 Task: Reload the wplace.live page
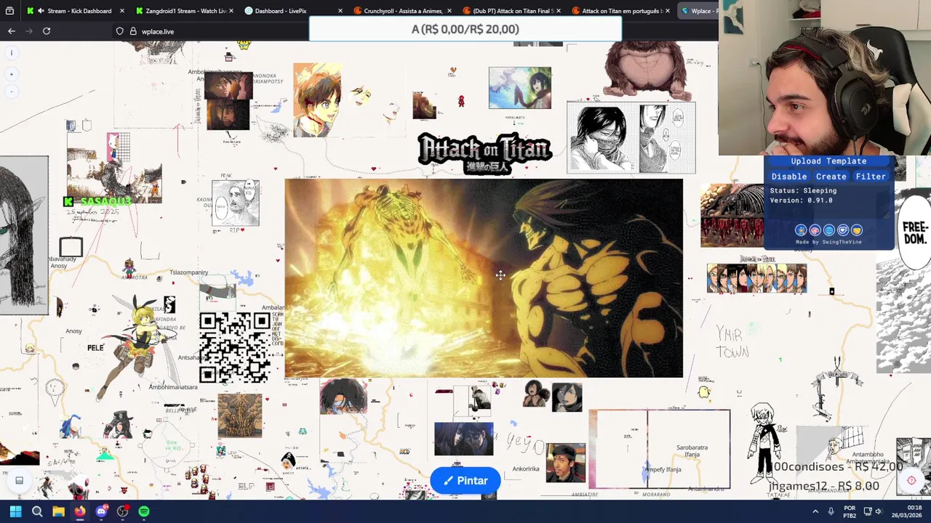[x=47, y=31]
